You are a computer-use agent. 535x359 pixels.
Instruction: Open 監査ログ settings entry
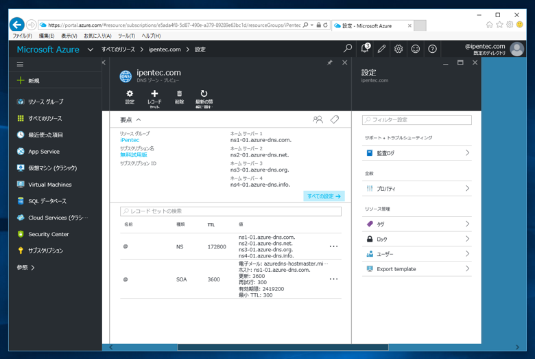pos(416,153)
